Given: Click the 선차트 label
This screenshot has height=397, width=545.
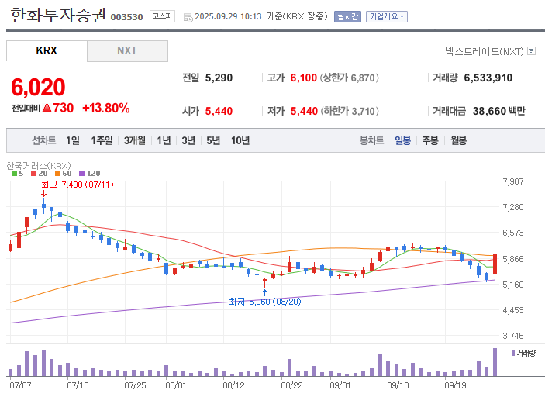Looking at the screenshot, I should 43,140.
